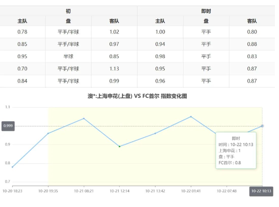Screen dimensions: 279x207
Task: Click the chart data point at 10-20 19:35
Action: point(48,133)
